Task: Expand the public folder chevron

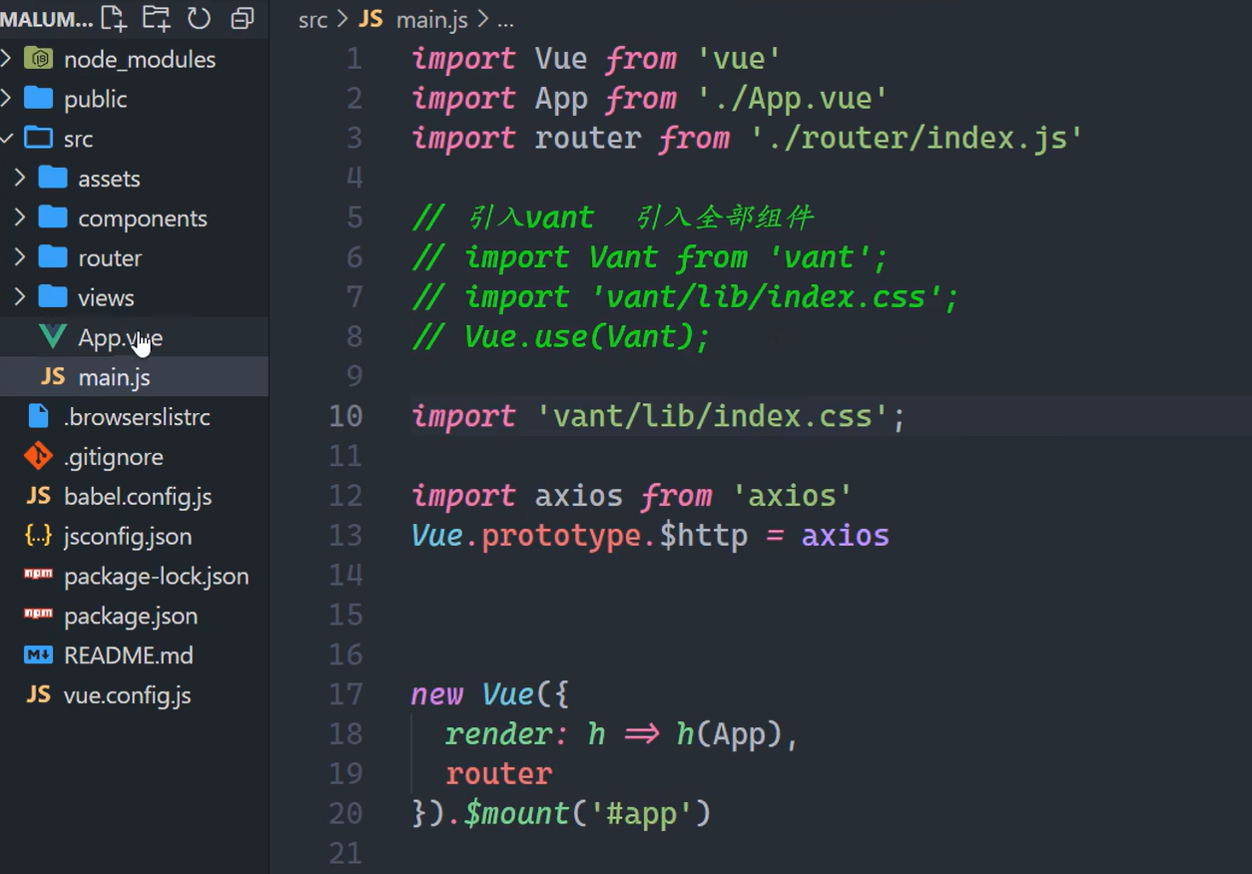Action: click(x=6, y=99)
